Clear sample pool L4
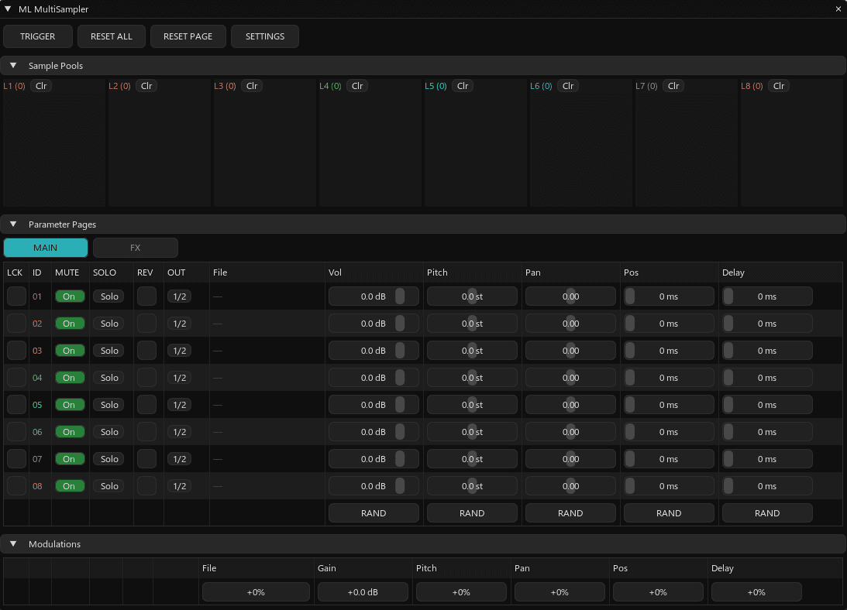This screenshot has width=847, height=610. (357, 86)
